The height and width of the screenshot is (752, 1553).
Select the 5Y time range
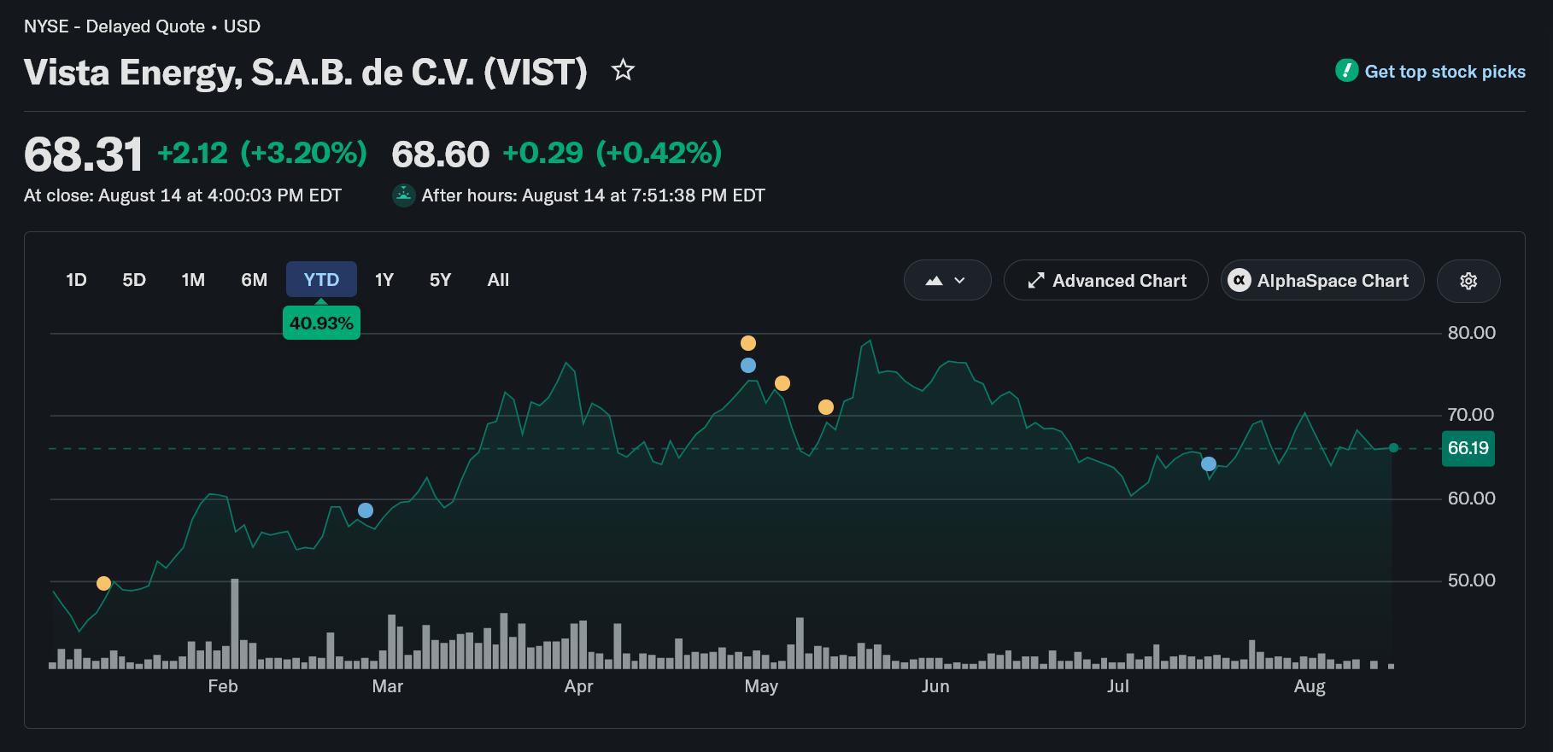440,280
